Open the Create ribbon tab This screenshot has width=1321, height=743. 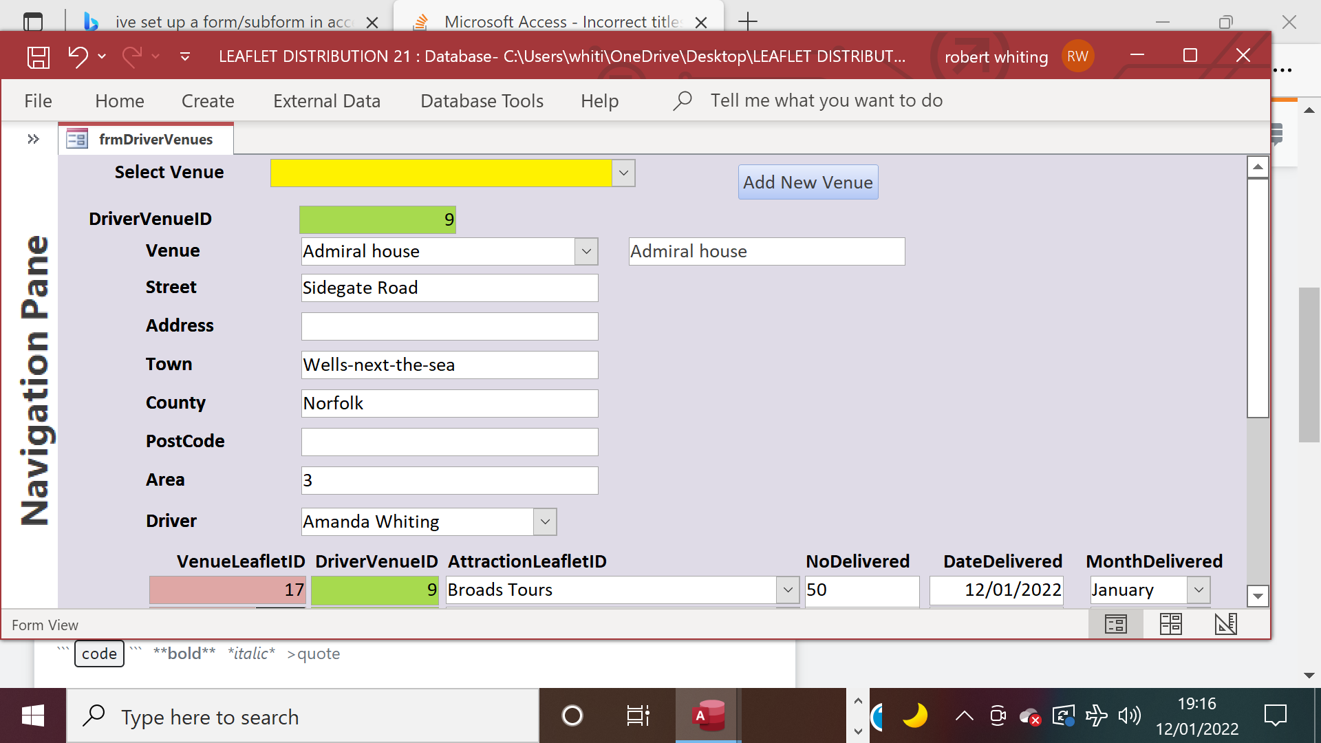click(208, 101)
